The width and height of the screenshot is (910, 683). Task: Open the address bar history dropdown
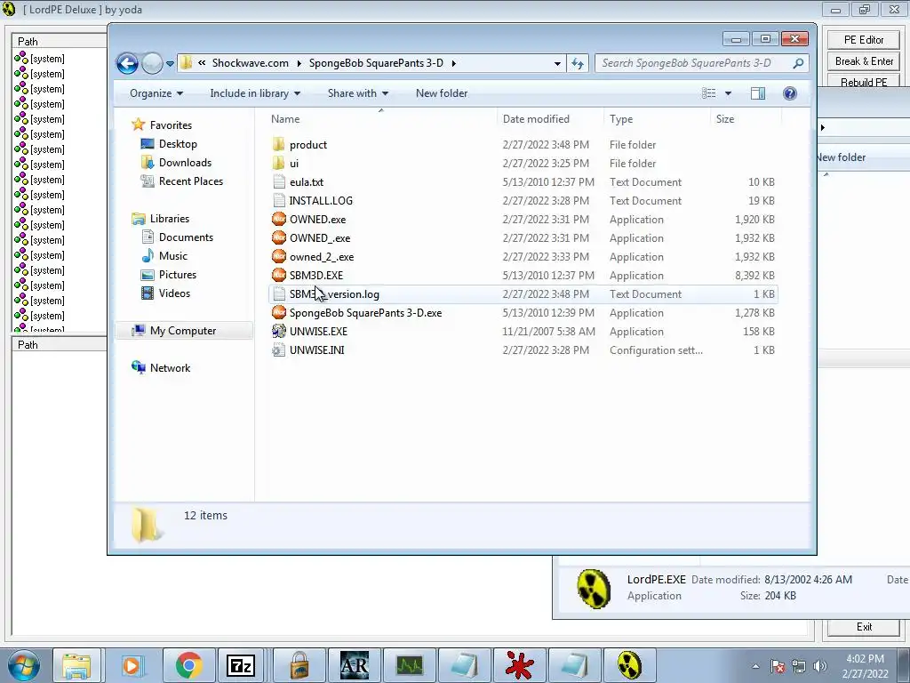pos(557,63)
